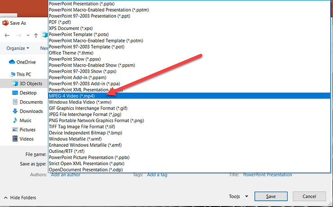Select OneDrive in the navigation pane

coord(26,62)
